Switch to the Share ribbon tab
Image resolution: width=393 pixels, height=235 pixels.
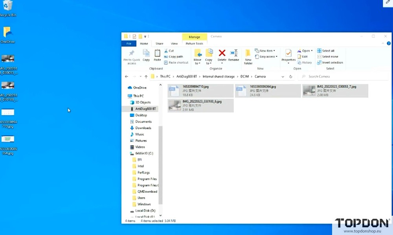pos(159,44)
